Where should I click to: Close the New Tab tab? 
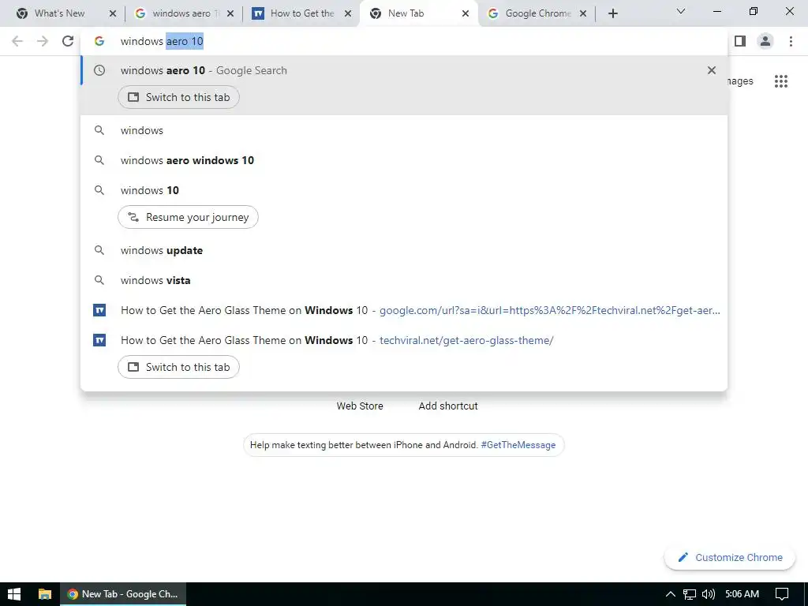click(466, 14)
